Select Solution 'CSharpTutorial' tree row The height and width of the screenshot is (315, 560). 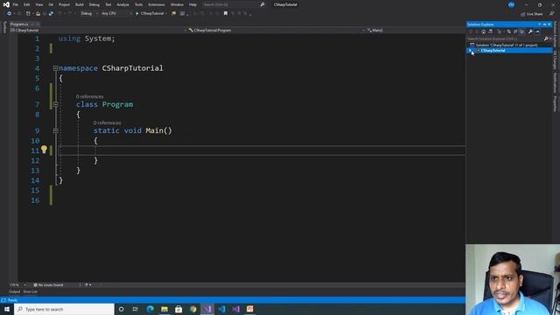[x=509, y=45]
